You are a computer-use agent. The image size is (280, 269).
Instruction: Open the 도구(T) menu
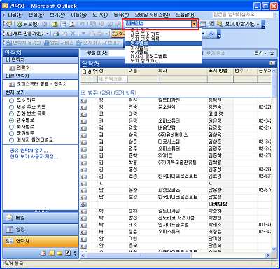tap(100, 15)
